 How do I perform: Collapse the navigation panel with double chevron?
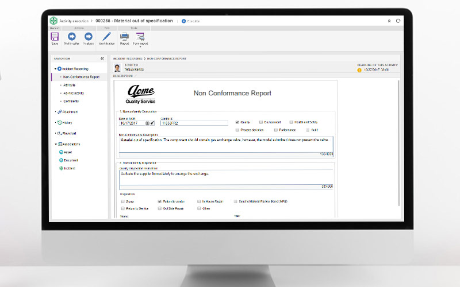point(102,59)
